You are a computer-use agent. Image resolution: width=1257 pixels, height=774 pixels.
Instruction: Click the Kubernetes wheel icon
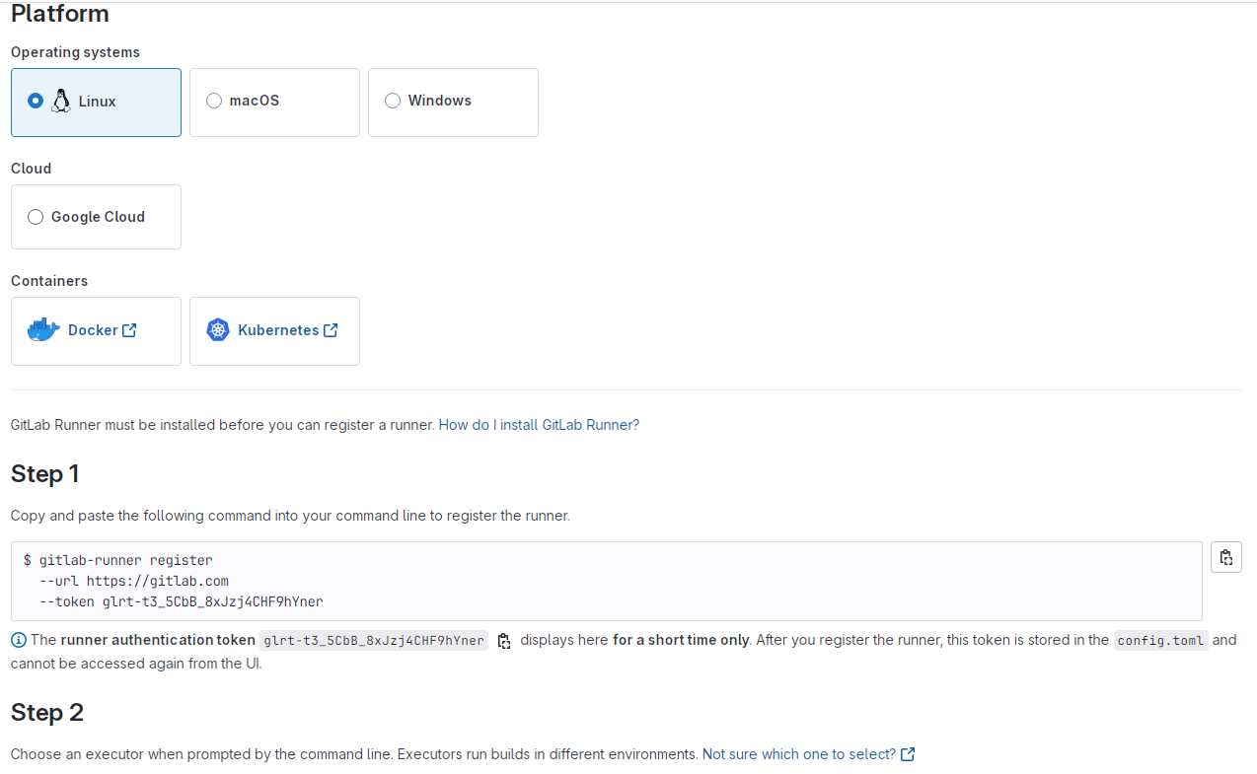(x=218, y=330)
